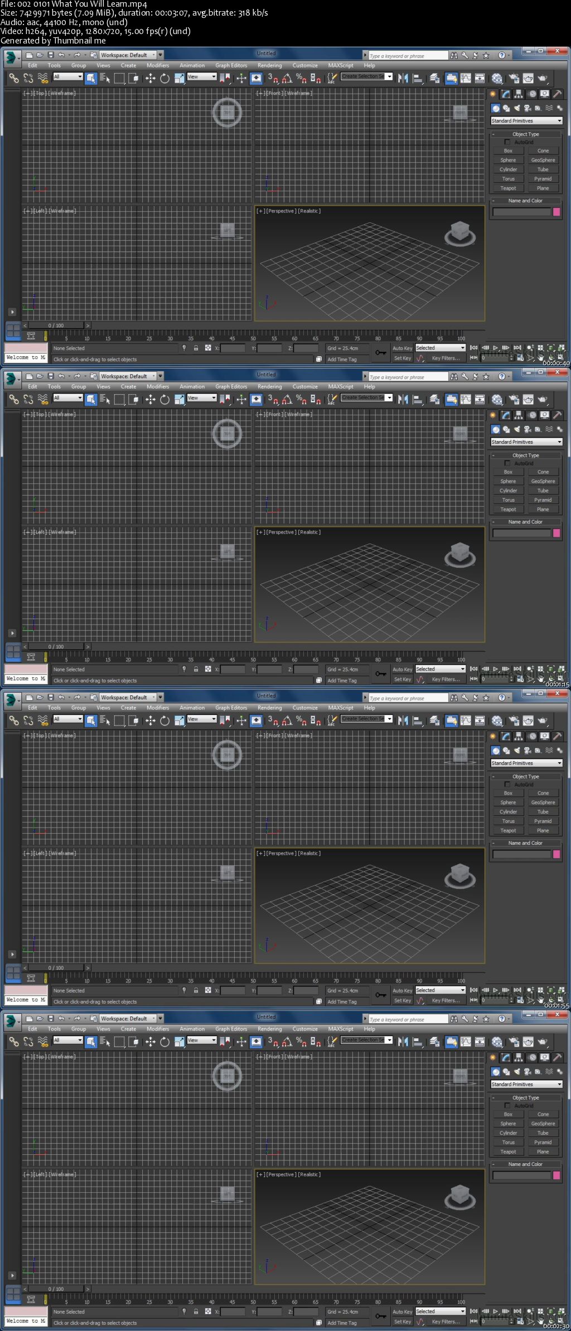This screenshot has height=1331, width=571.
Task: Click the keyword search field in the 00:00:40 frame
Action: pyautogui.click(x=408, y=56)
